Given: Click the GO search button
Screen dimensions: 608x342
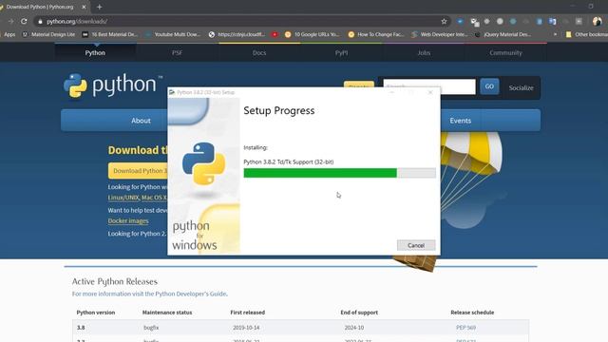Looking at the screenshot, I should 489,86.
